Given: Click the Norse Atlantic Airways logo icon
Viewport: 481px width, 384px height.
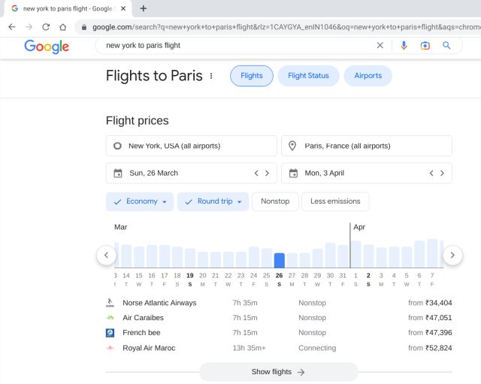Looking at the screenshot, I should 110,303.
